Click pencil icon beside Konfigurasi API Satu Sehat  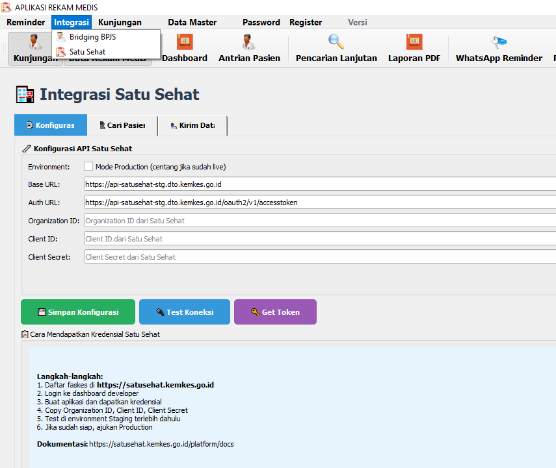tap(27, 149)
